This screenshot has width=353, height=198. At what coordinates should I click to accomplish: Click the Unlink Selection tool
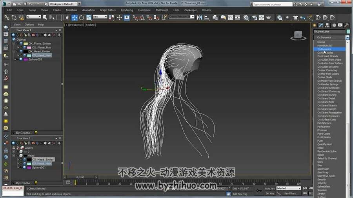[14, 18]
